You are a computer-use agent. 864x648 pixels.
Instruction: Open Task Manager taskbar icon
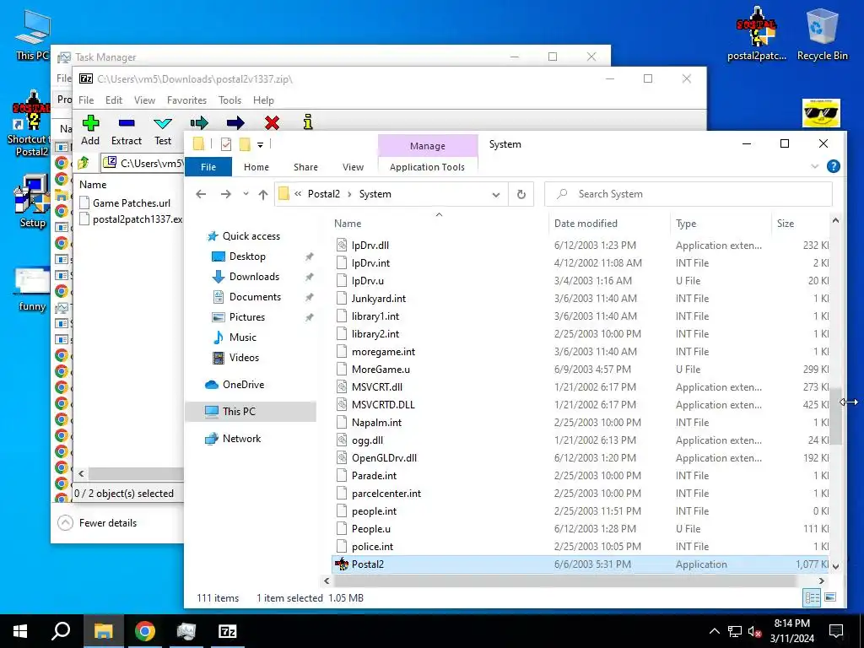coord(186,631)
